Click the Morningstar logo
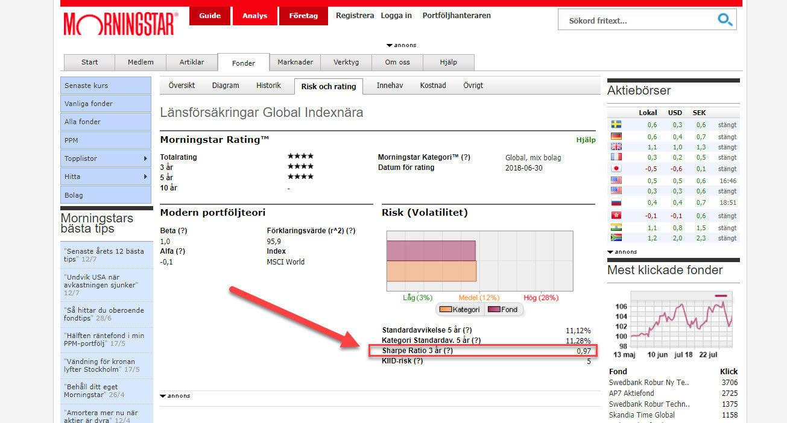The height and width of the screenshot is (423, 787). (121, 24)
